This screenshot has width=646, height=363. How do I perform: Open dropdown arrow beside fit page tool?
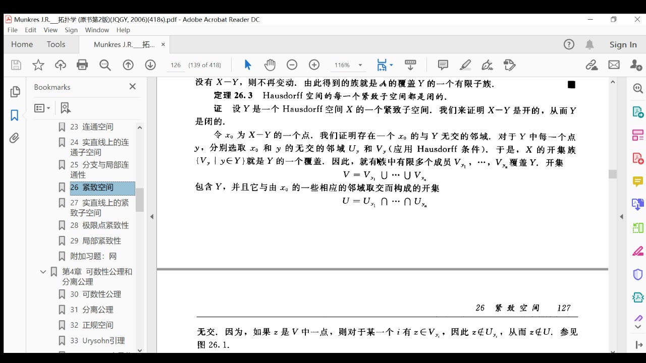point(392,66)
